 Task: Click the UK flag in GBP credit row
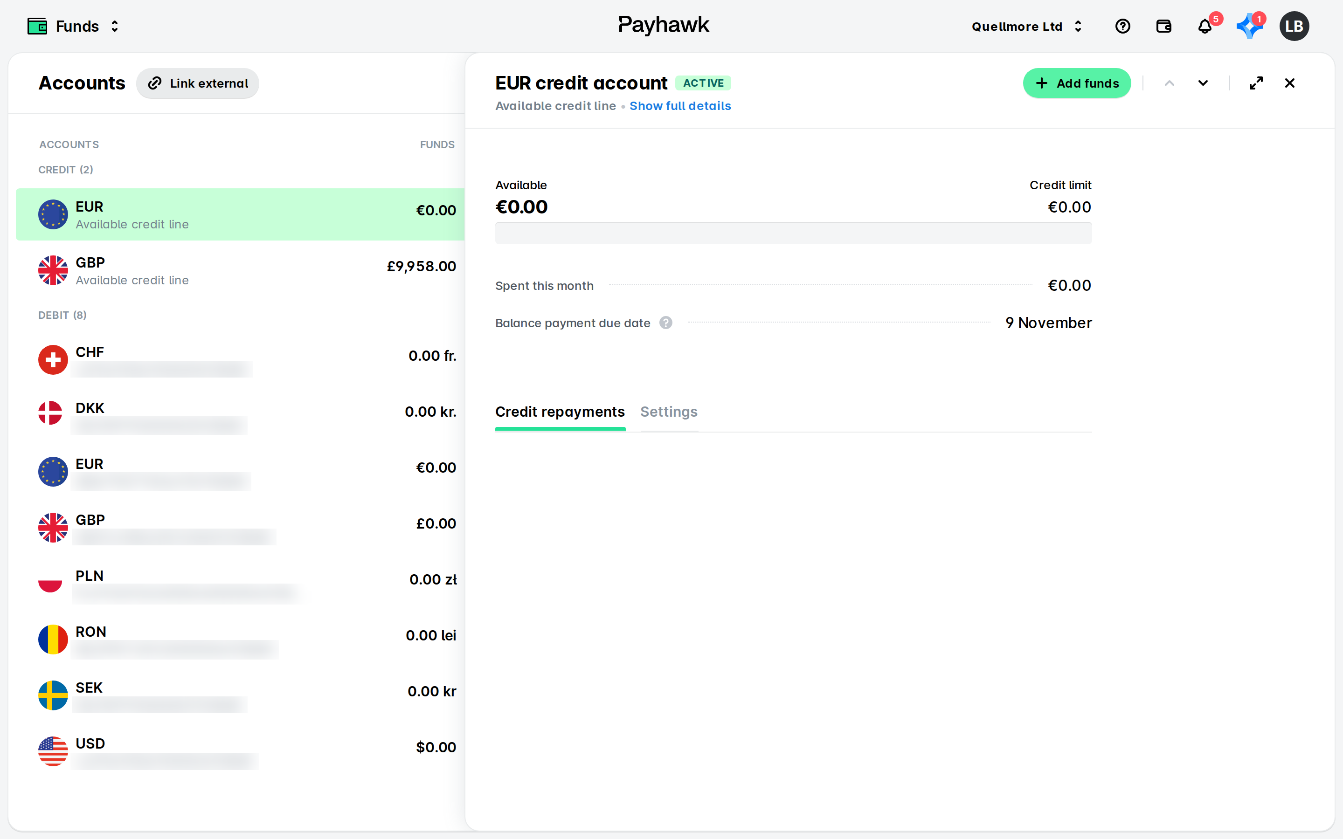53,271
